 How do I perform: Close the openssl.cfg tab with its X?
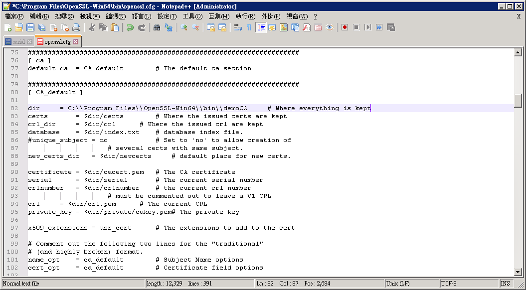[75, 41]
